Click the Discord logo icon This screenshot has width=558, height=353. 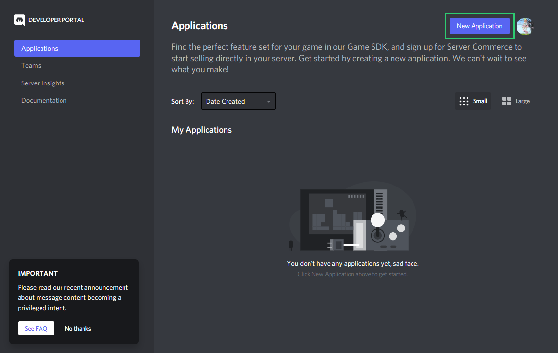point(20,20)
